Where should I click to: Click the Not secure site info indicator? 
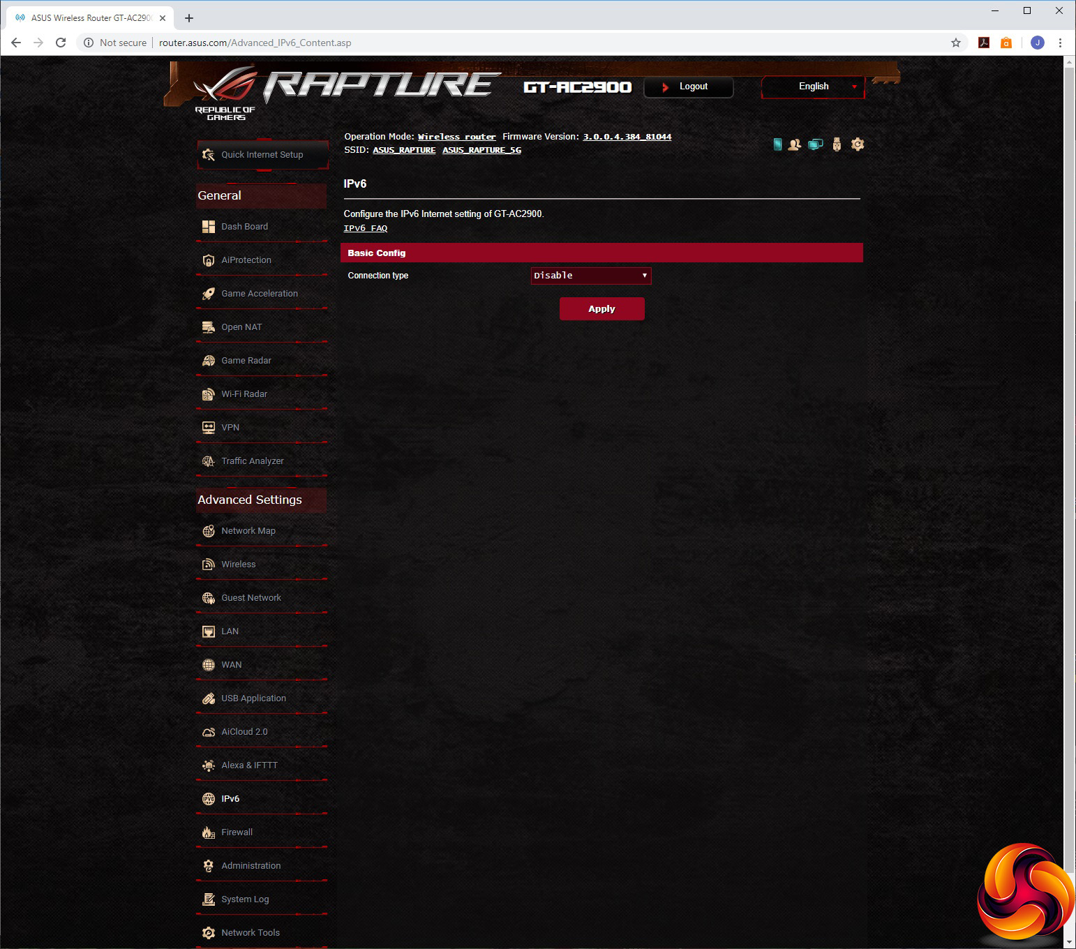point(116,43)
